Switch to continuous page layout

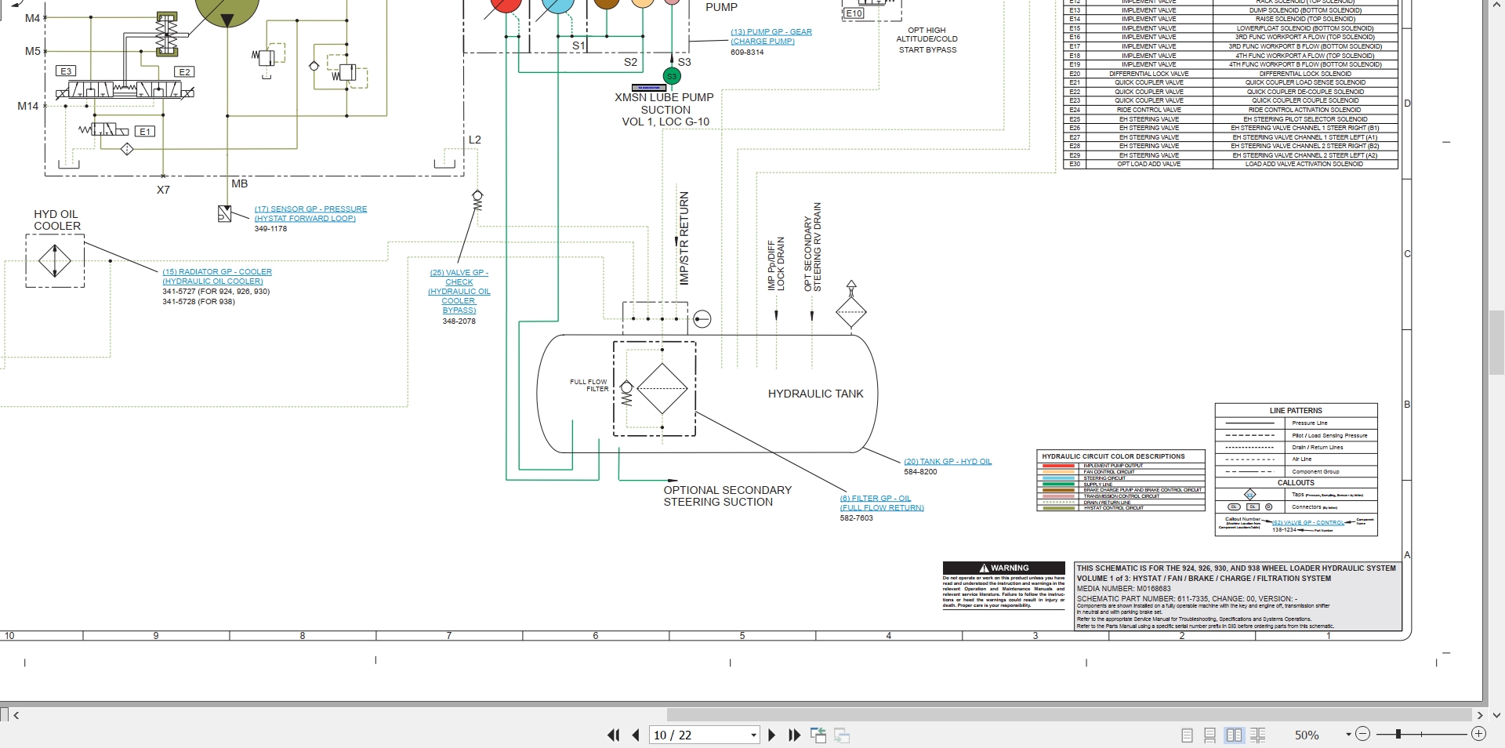[x=1210, y=735]
